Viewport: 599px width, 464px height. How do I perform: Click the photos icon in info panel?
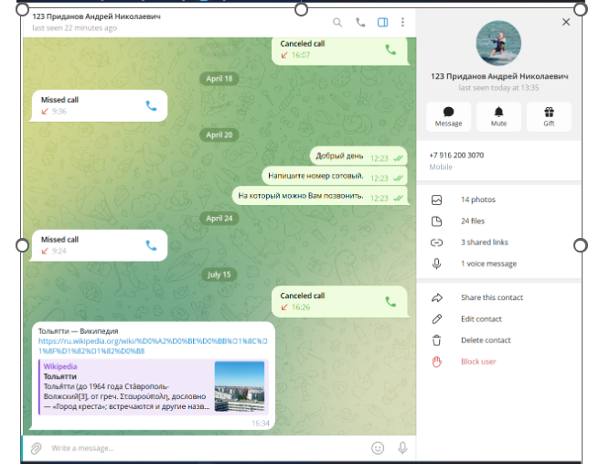point(436,200)
